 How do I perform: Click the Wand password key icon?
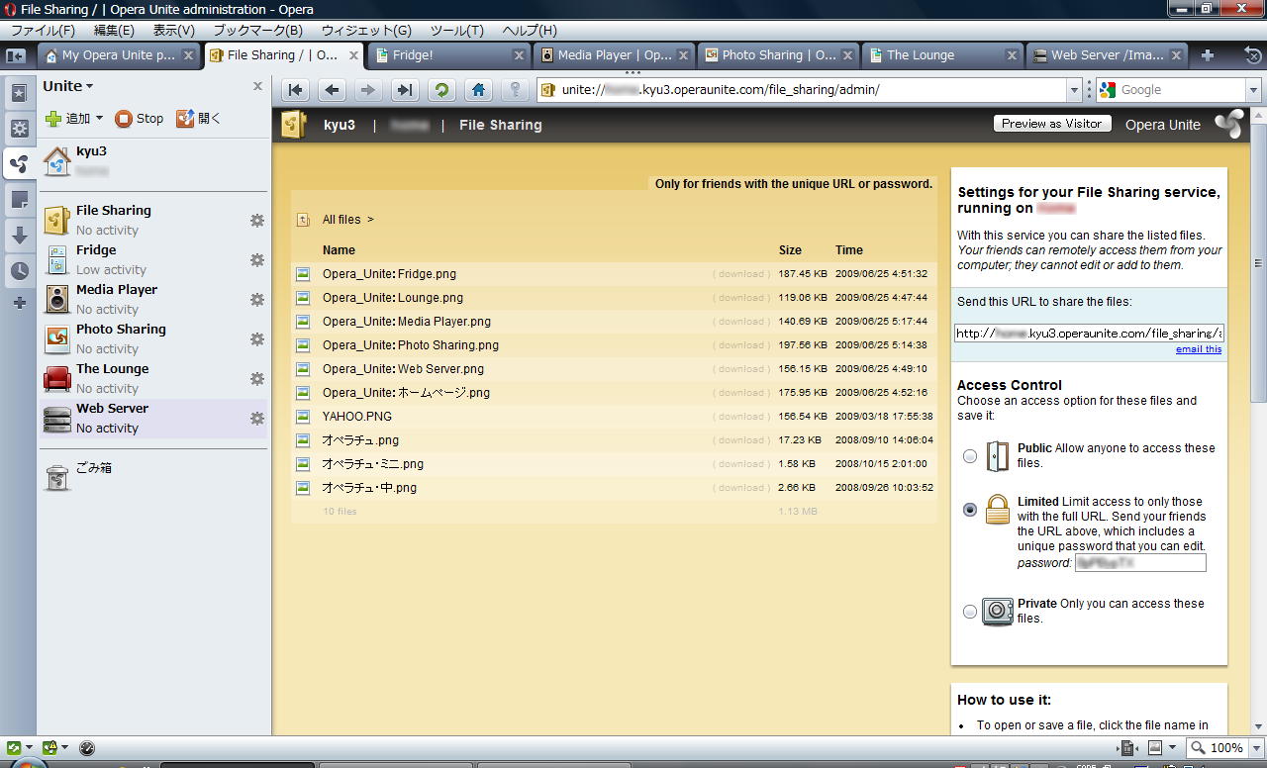click(515, 90)
